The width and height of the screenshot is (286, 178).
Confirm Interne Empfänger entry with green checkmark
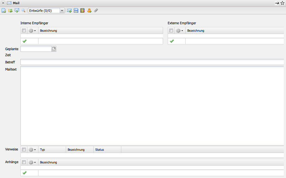point(25,41)
